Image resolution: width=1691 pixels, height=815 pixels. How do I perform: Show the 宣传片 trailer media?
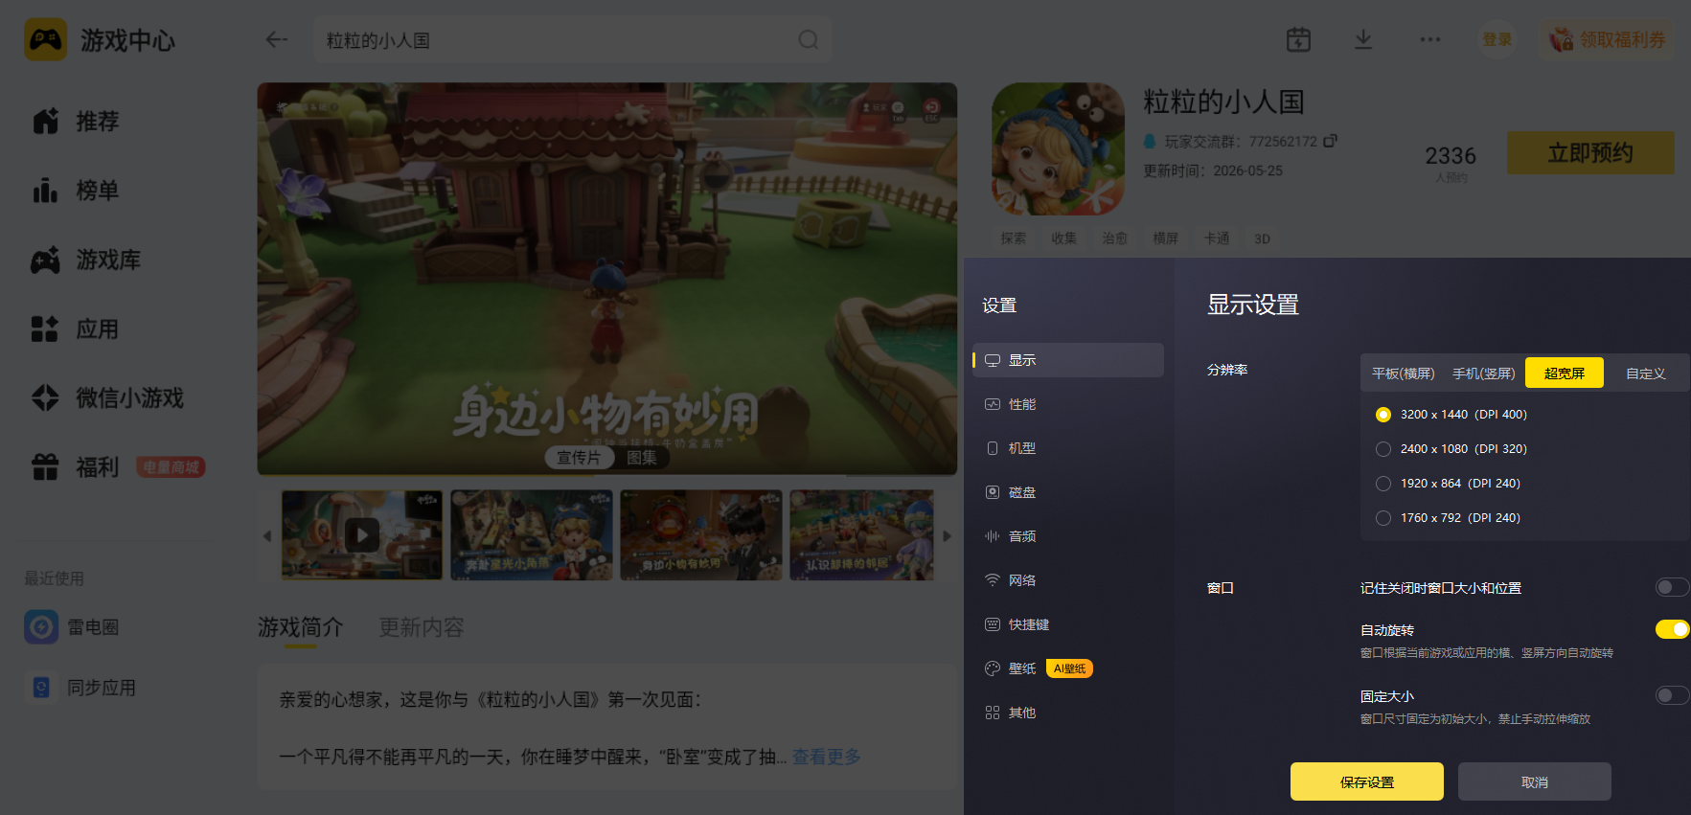(x=579, y=458)
